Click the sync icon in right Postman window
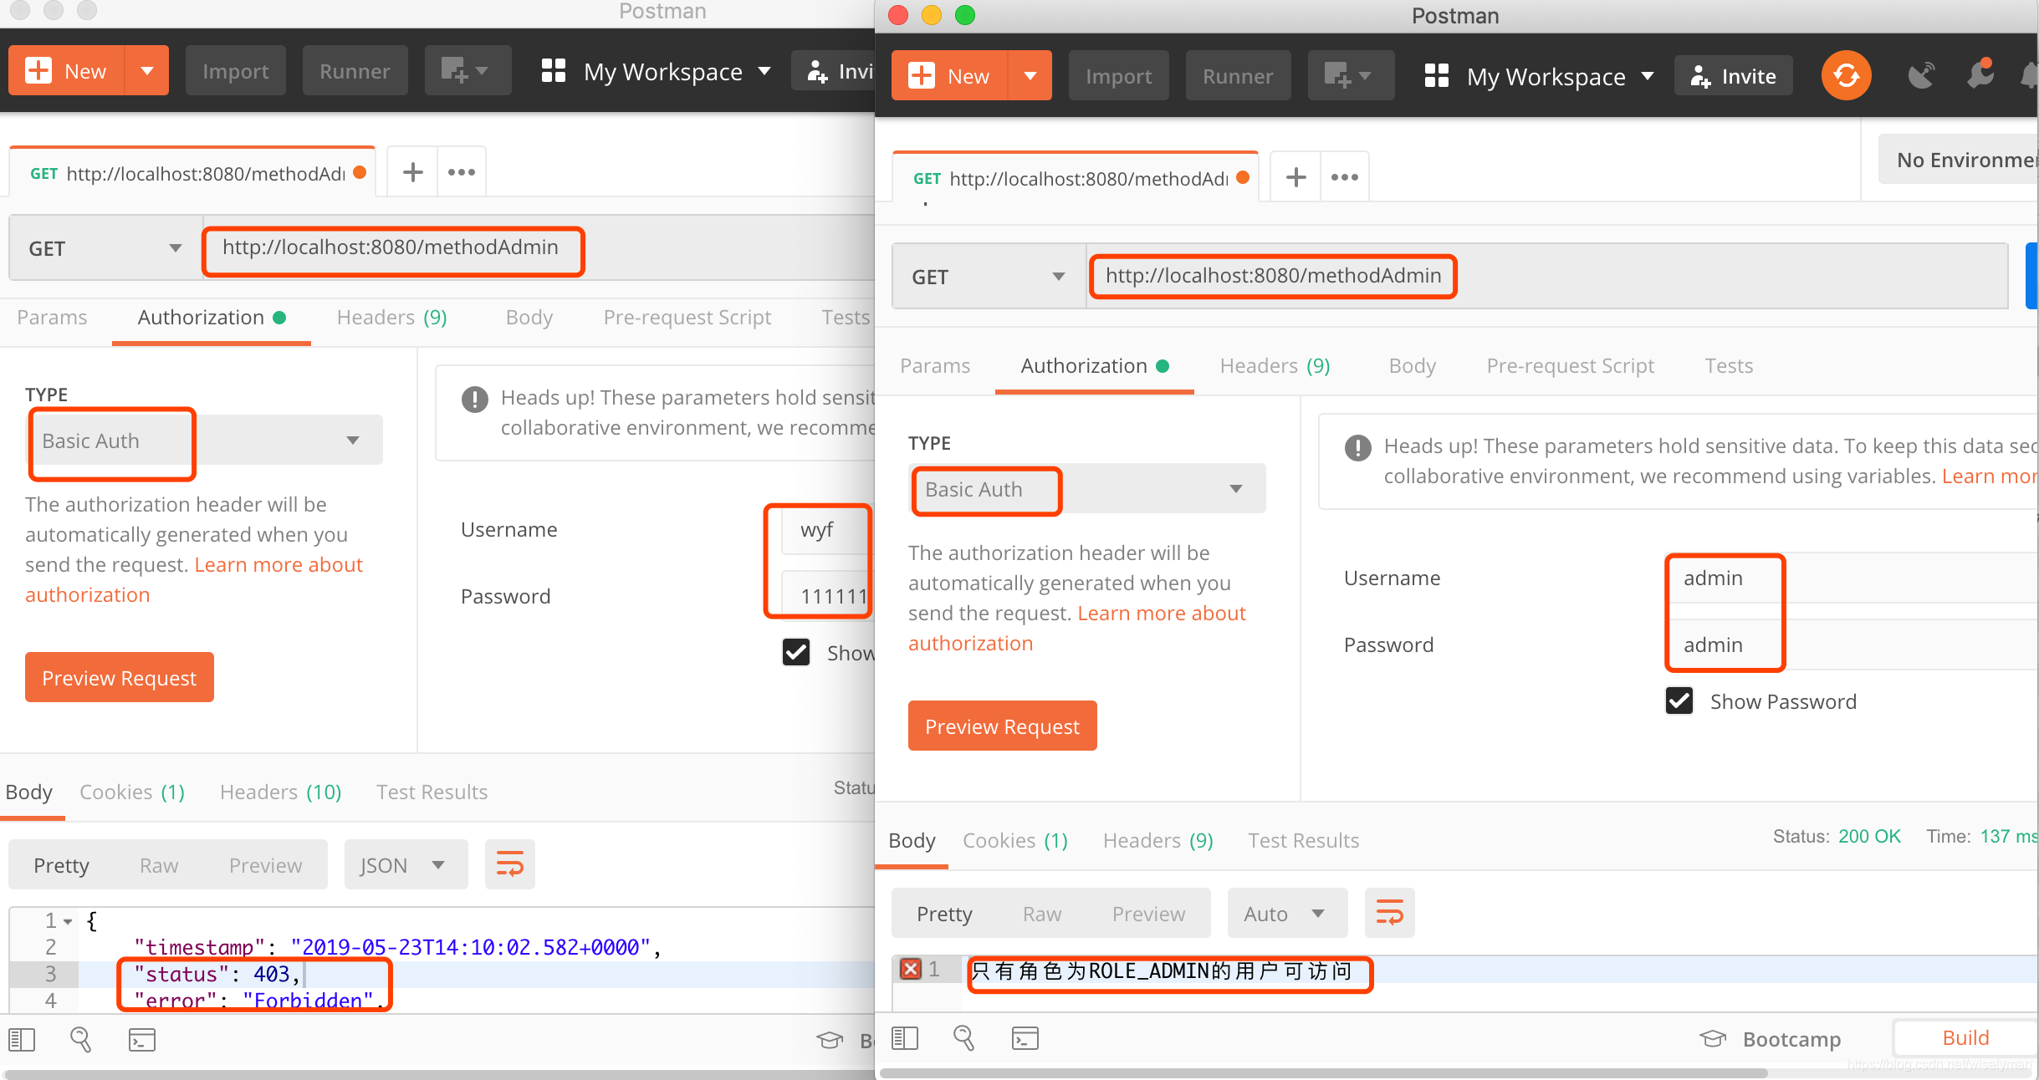 (1846, 75)
